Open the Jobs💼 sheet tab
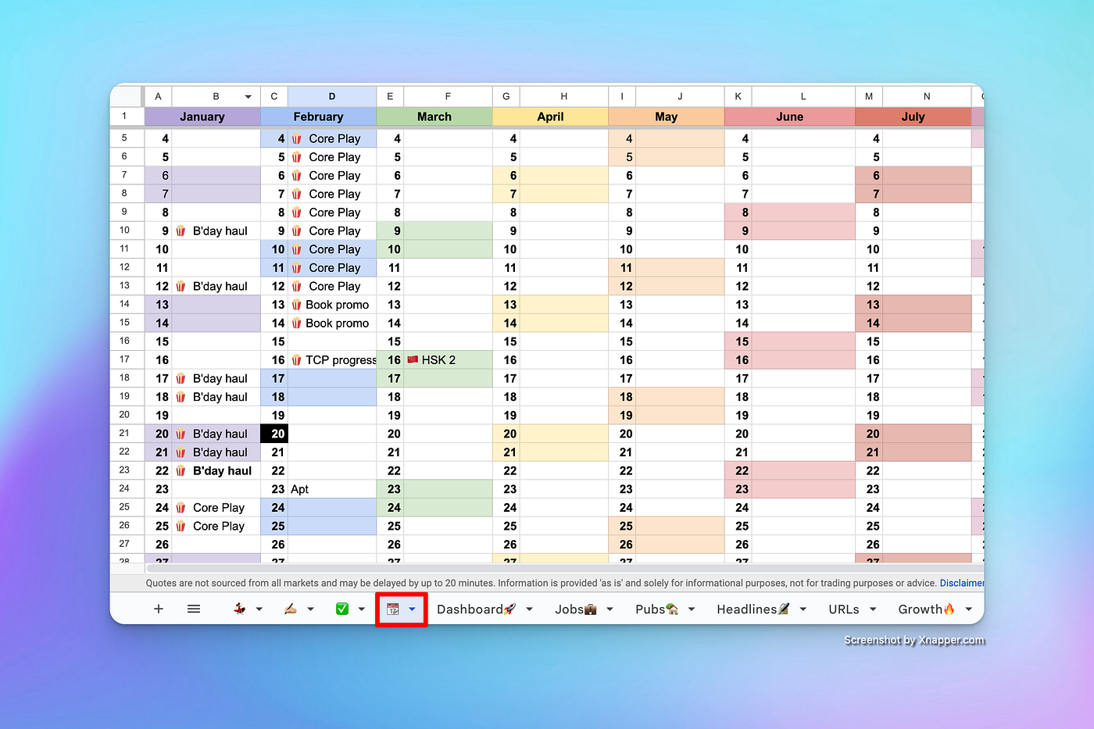 pyautogui.click(x=578, y=609)
